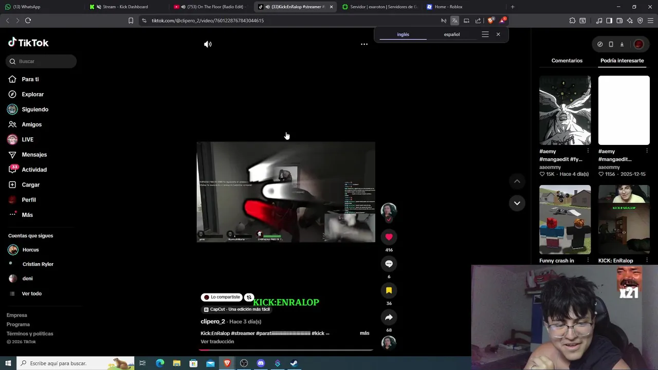Open options for the 15K likes video
Viewport: 658px width, 370px height.
[x=588, y=152]
